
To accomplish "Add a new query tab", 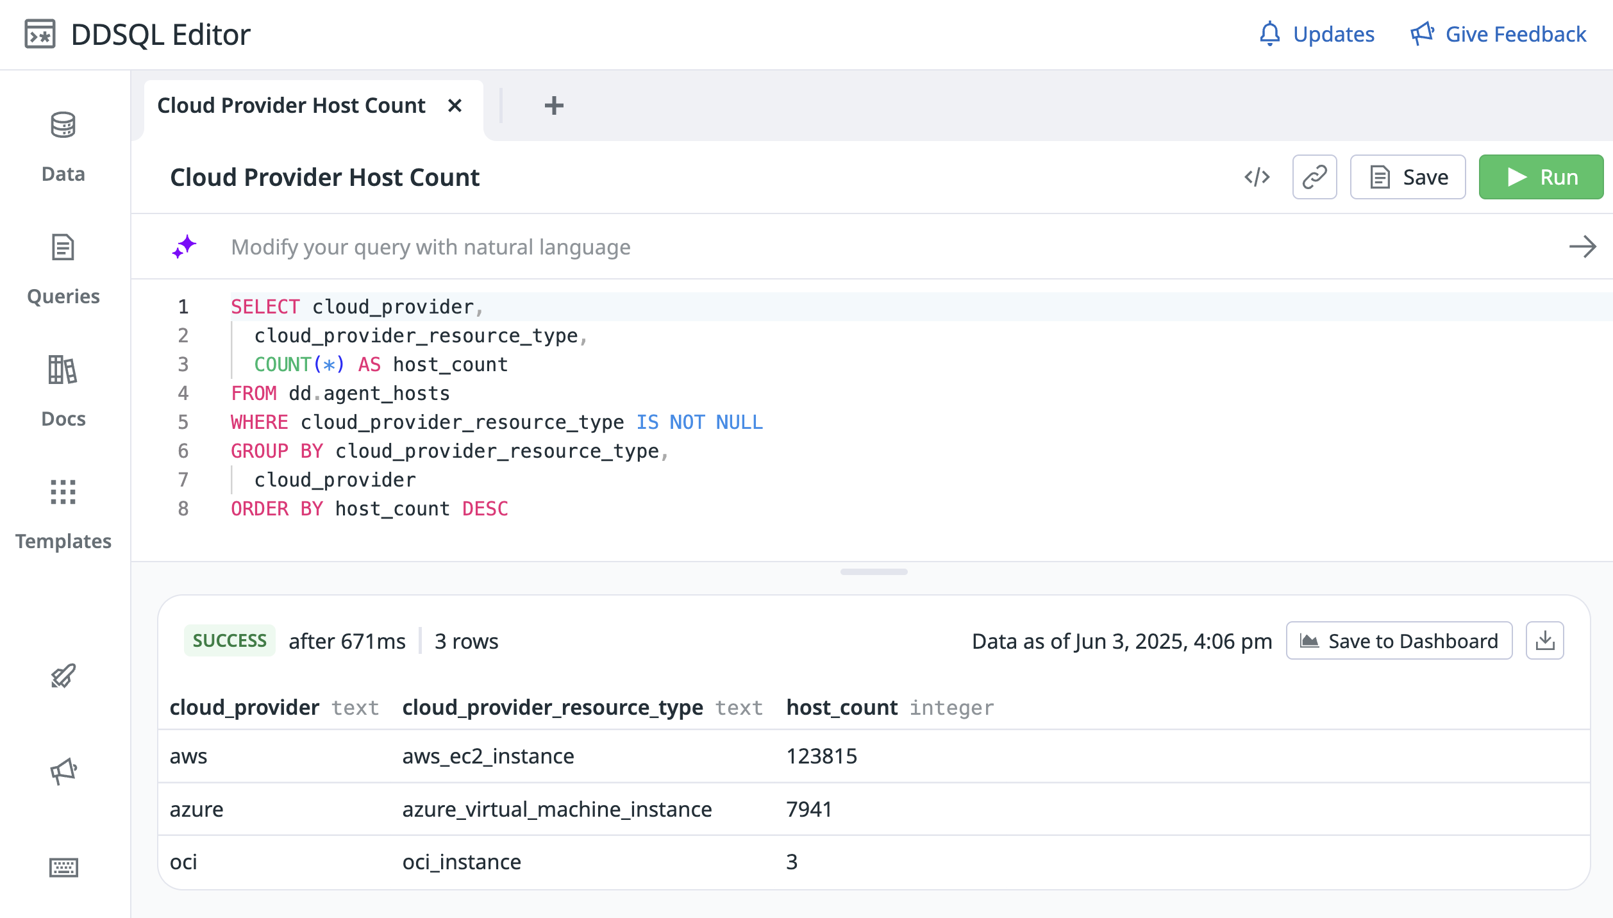I will tap(554, 106).
